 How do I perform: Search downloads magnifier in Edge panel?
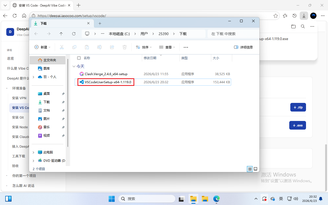(x=303, y=26)
